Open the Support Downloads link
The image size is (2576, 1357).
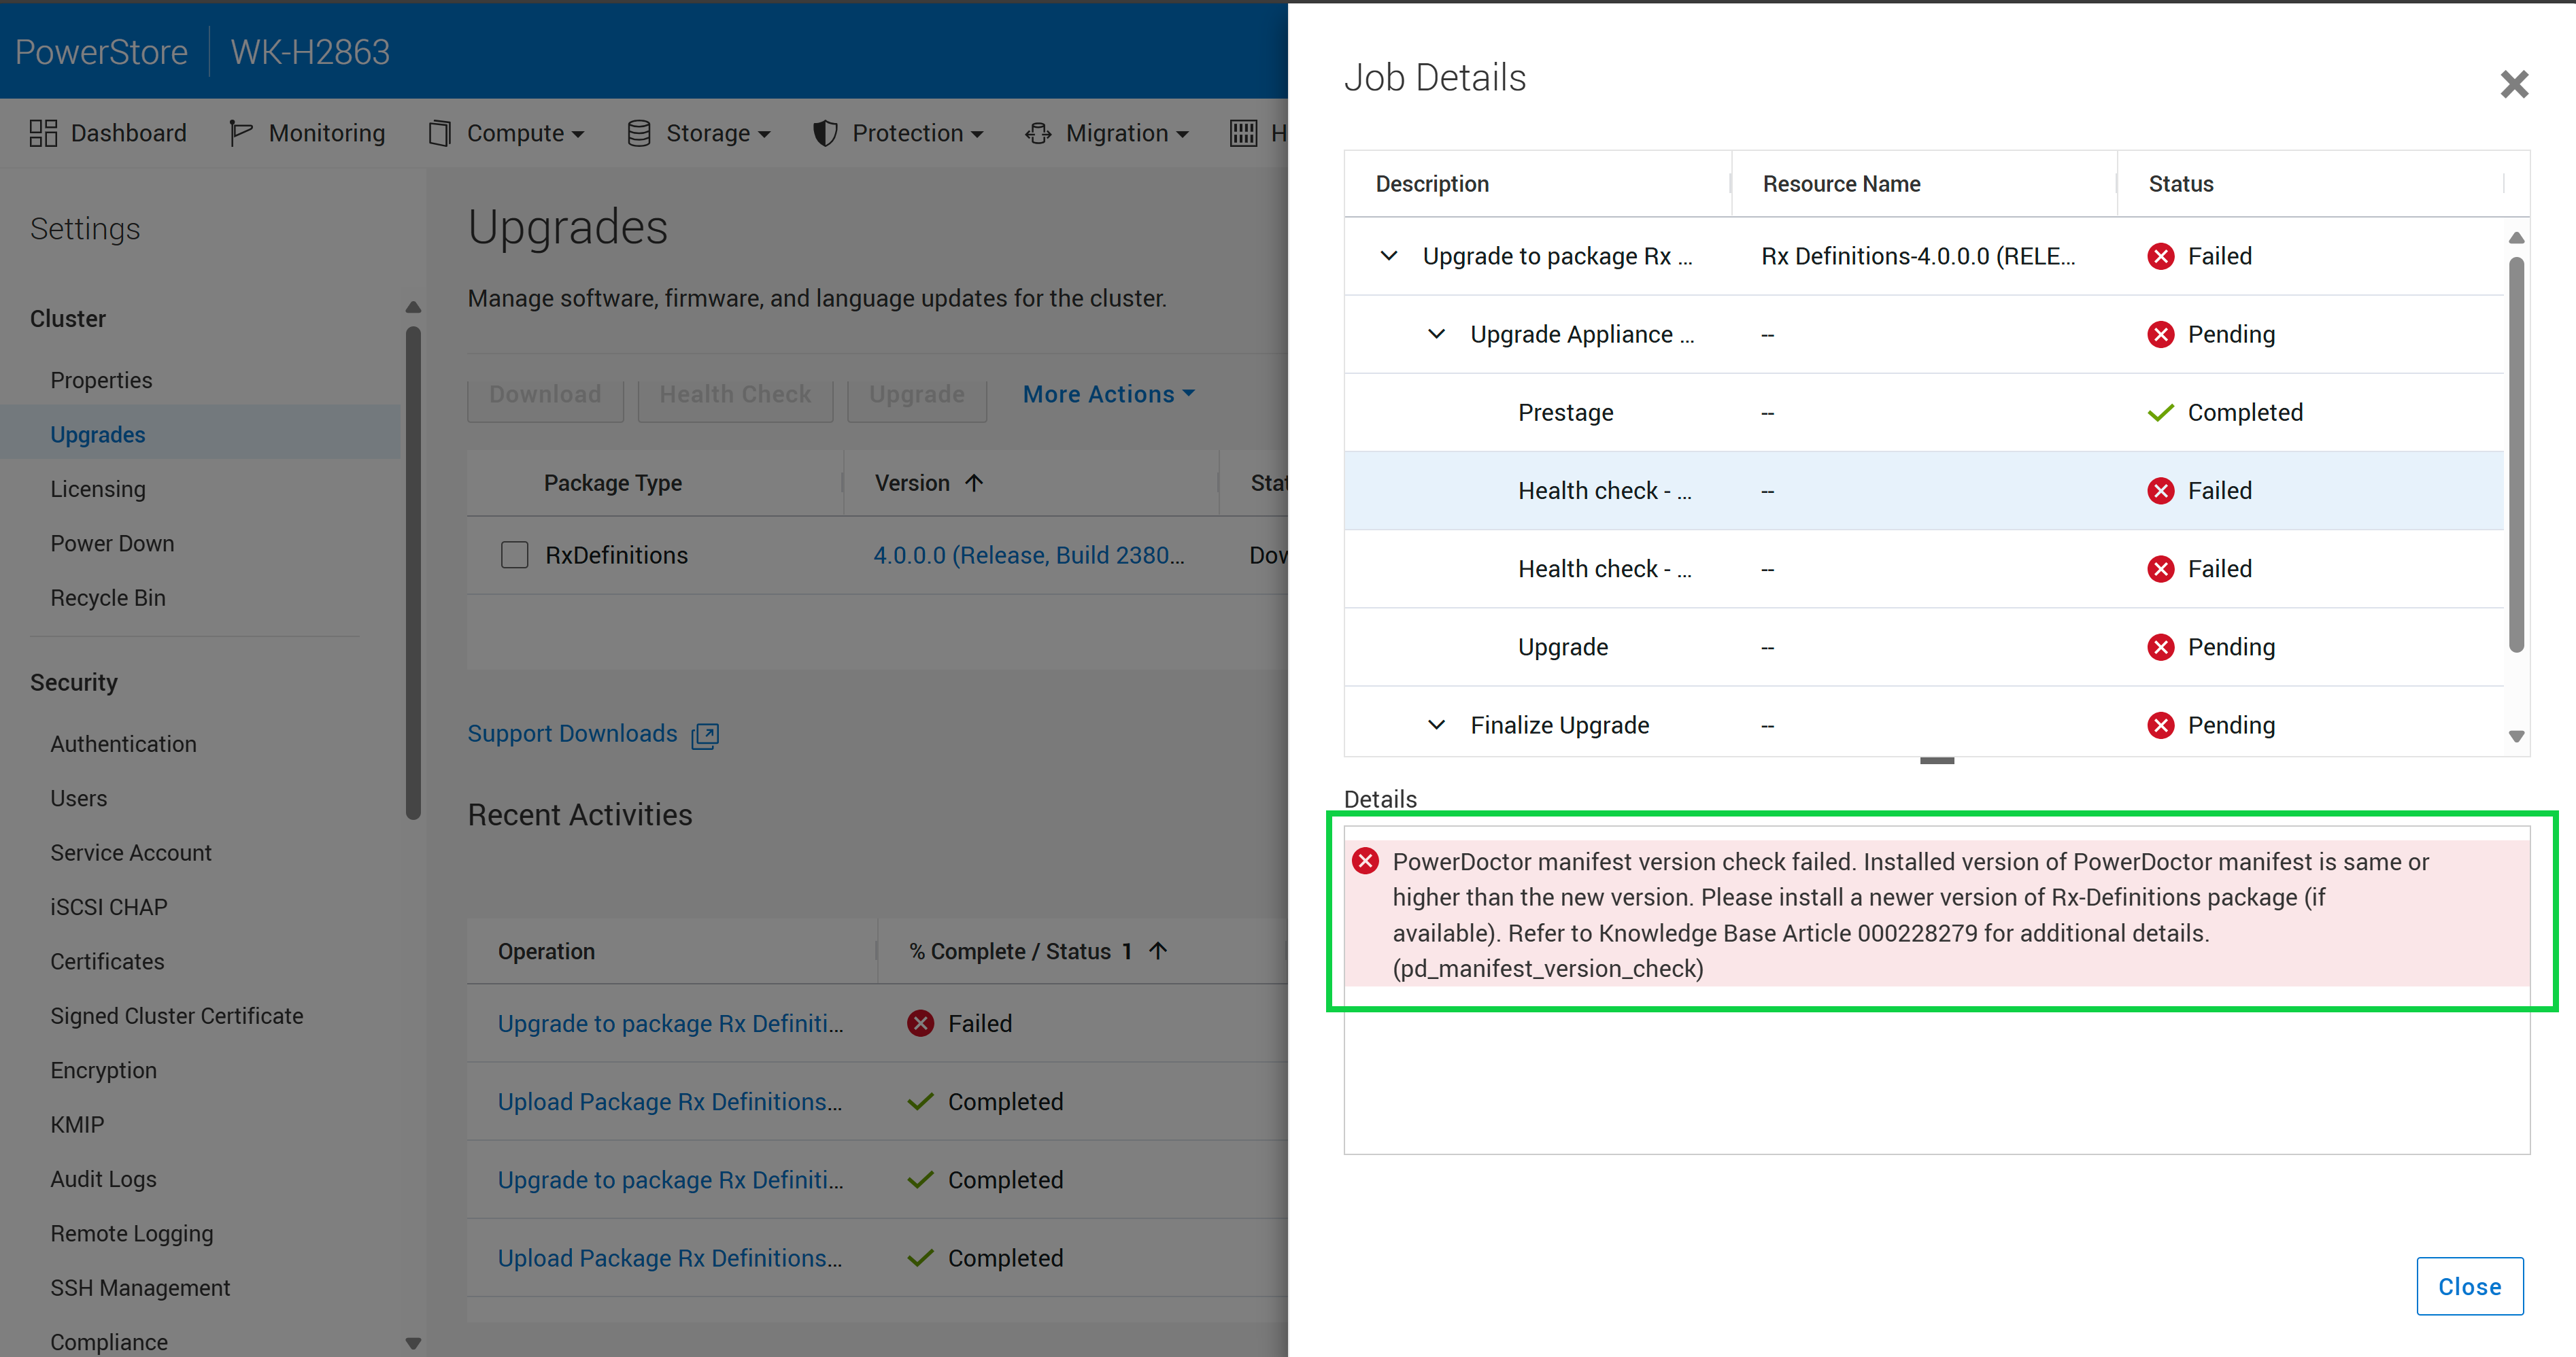[572, 733]
